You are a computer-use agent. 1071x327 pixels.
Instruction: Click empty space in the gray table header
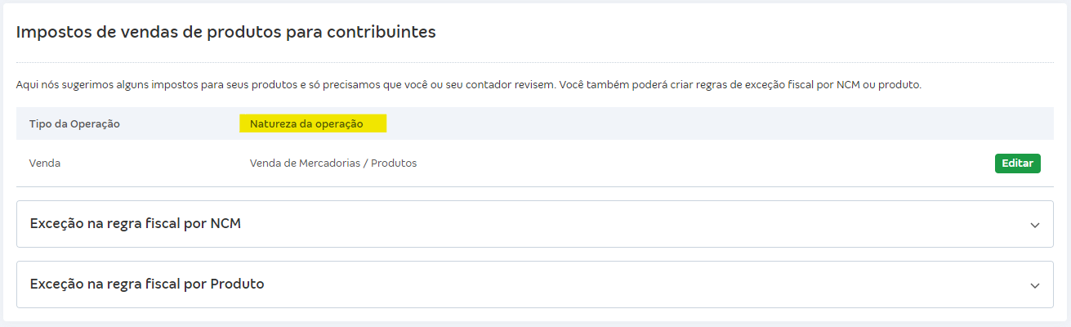click(x=694, y=124)
